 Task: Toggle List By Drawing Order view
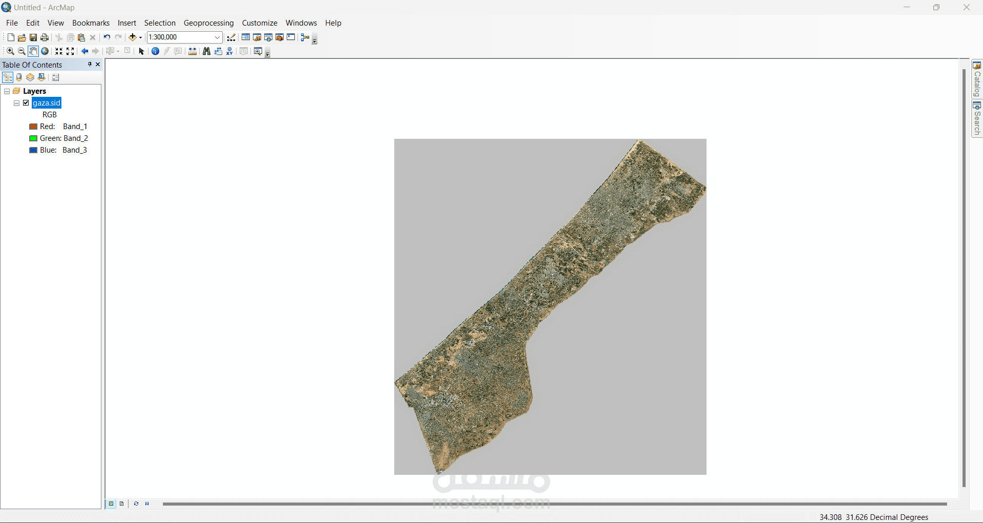8,77
